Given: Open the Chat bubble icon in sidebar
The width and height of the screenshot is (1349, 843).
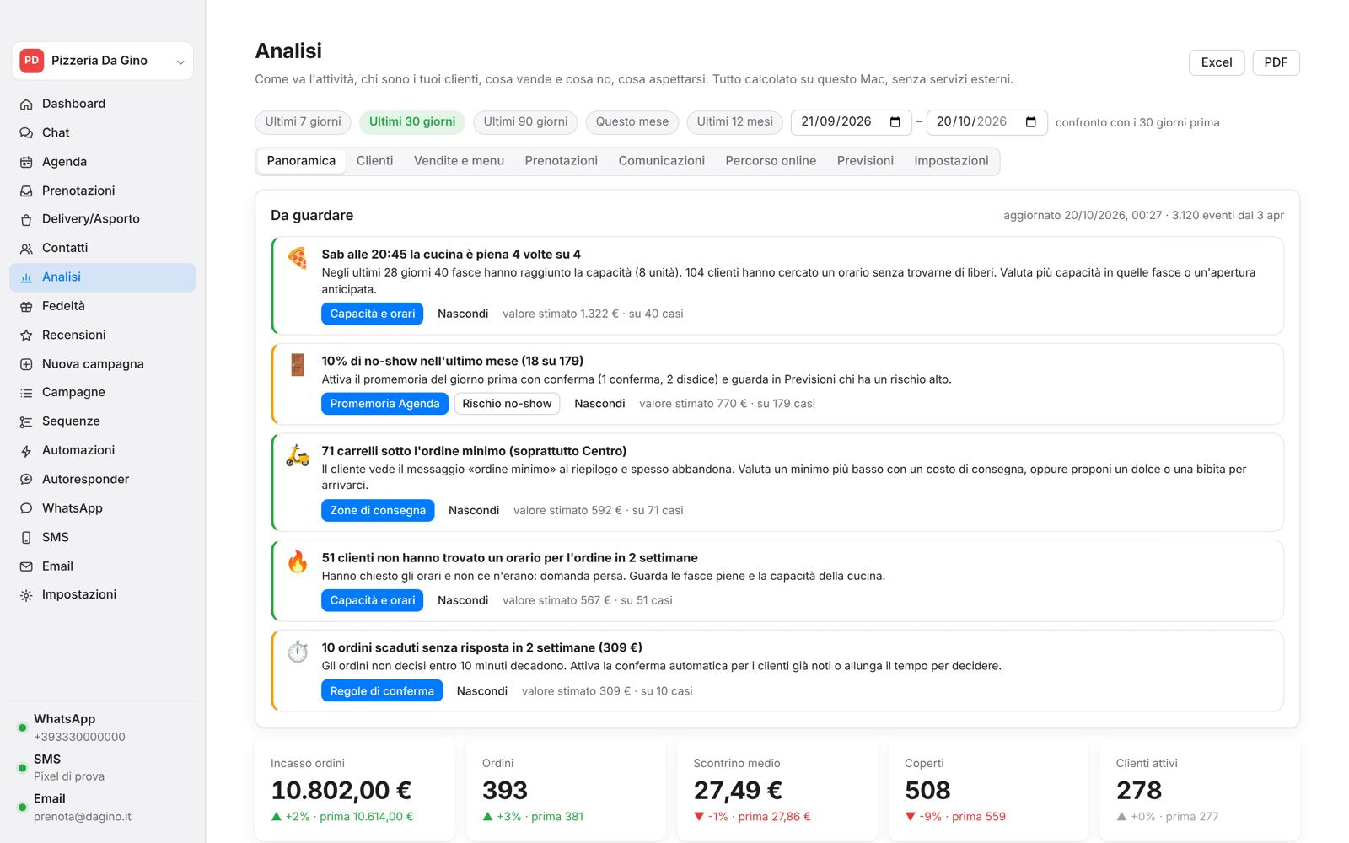Looking at the screenshot, I should click(x=26, y=133).
